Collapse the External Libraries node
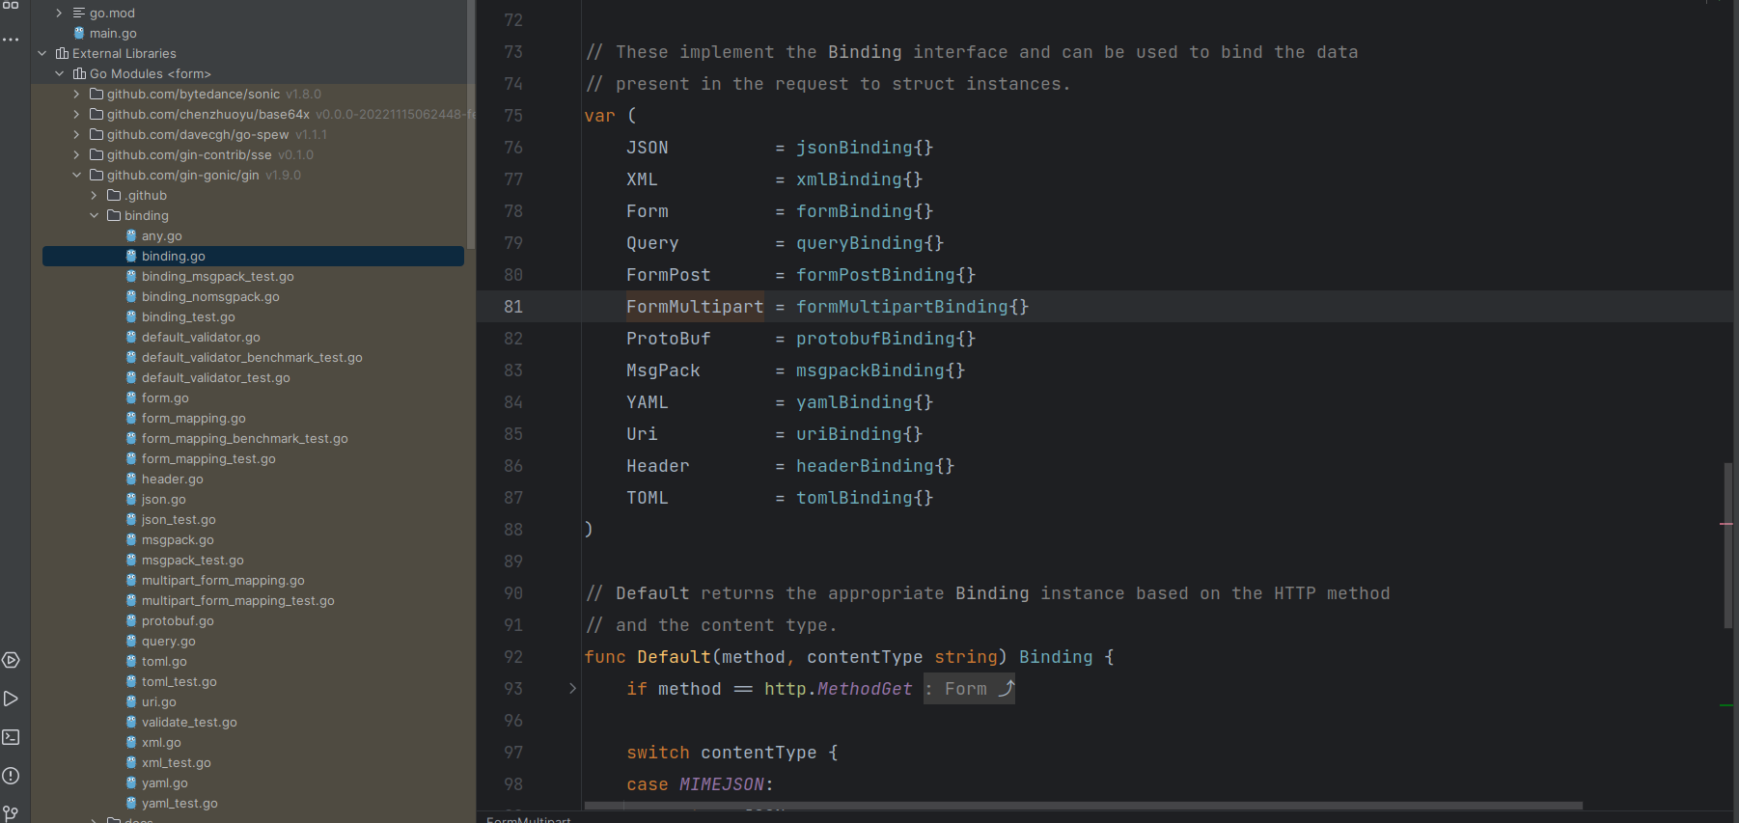The image size is (1739, 823). (x=41, y=53)
